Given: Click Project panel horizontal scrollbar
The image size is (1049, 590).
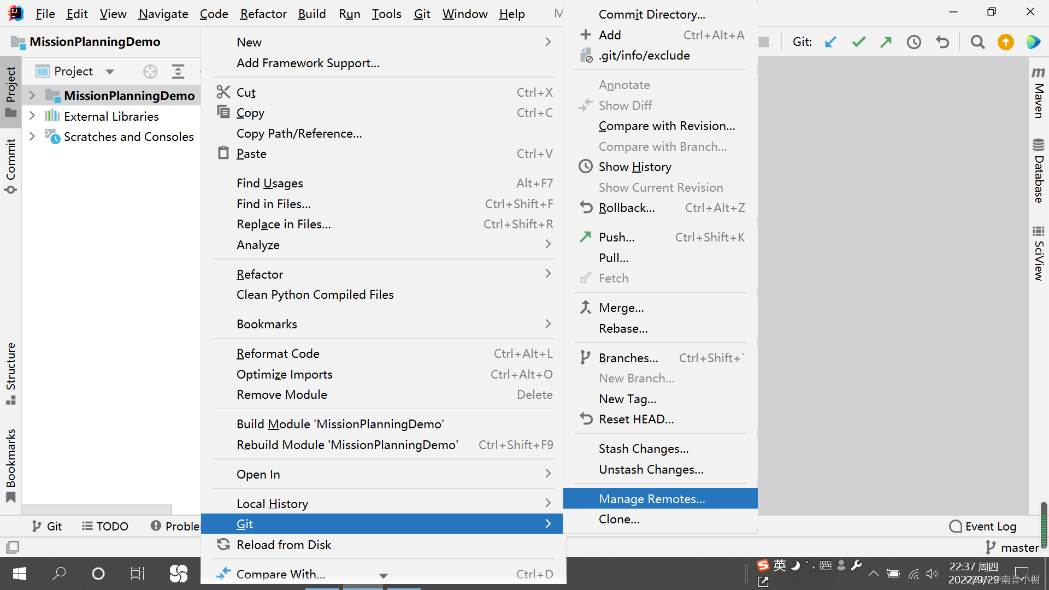Looking at the screenshot, I should point(97,509).
